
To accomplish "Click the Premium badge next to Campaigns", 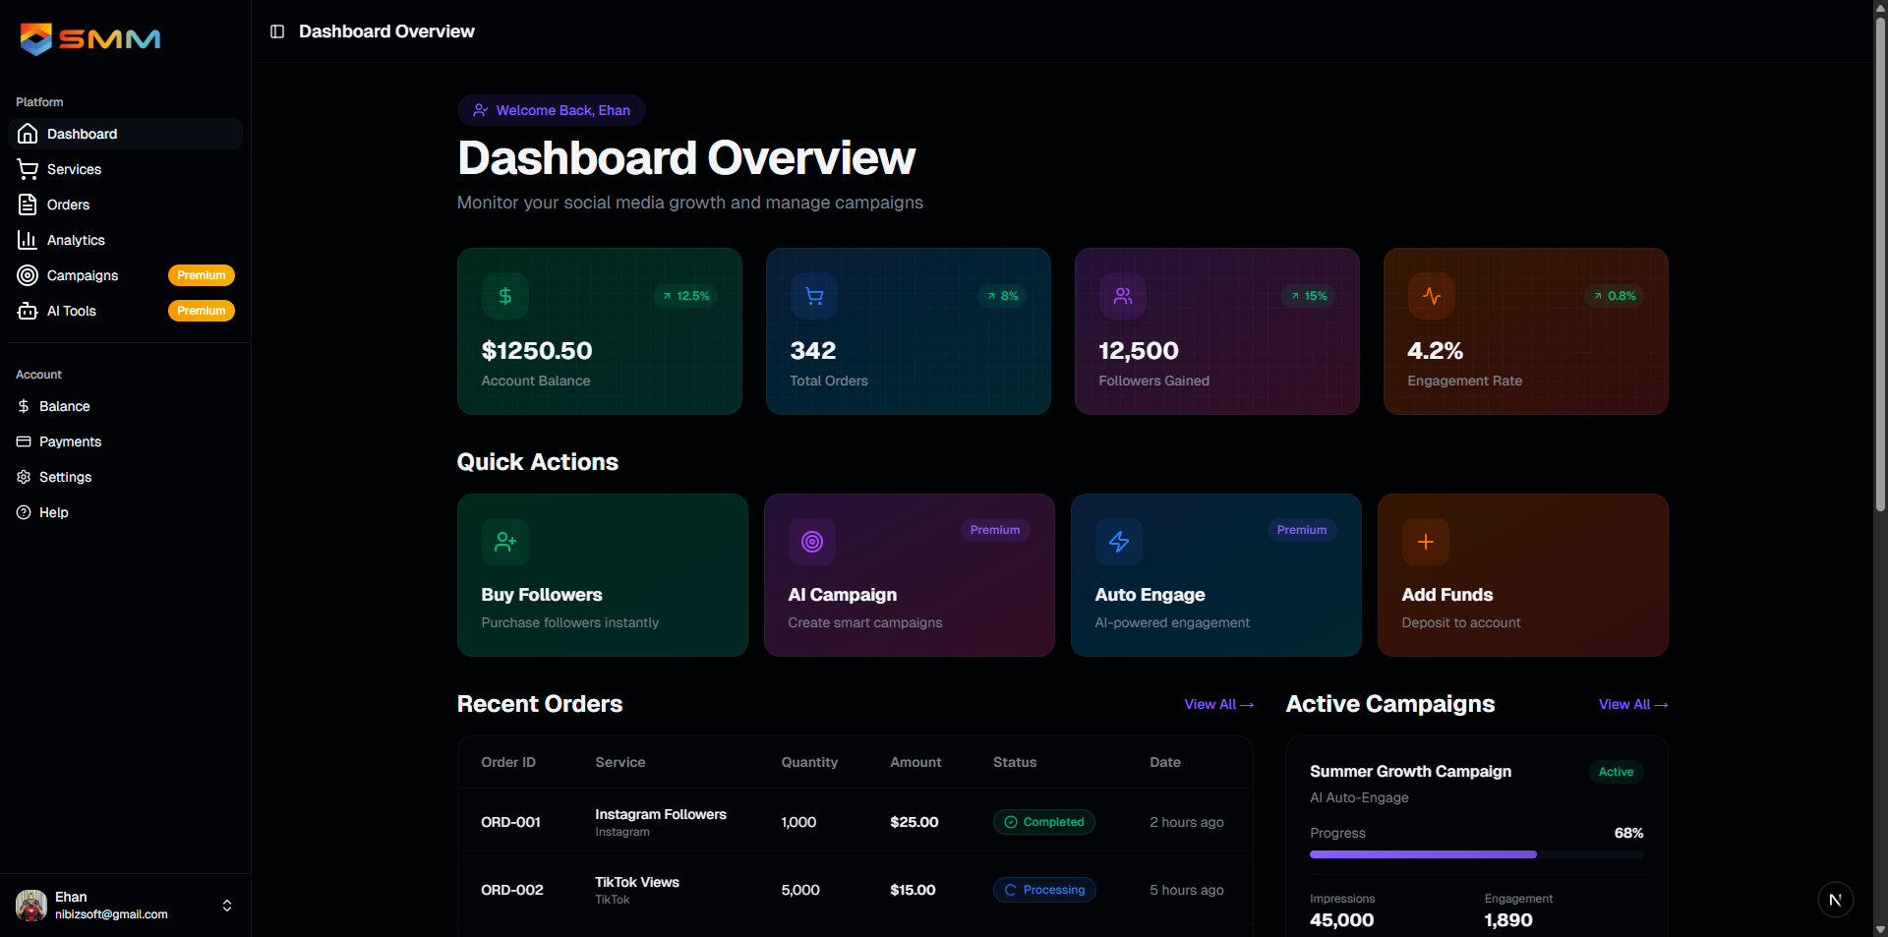I will pos(202,275).
